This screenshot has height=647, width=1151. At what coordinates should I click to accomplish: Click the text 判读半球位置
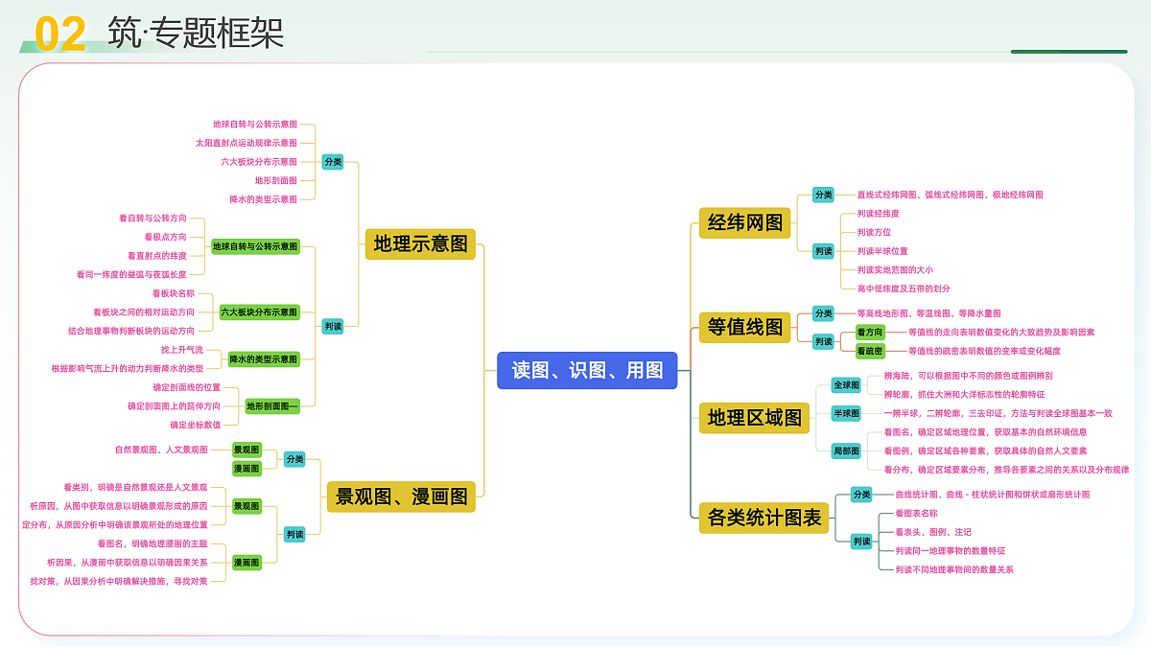point(882,251)
